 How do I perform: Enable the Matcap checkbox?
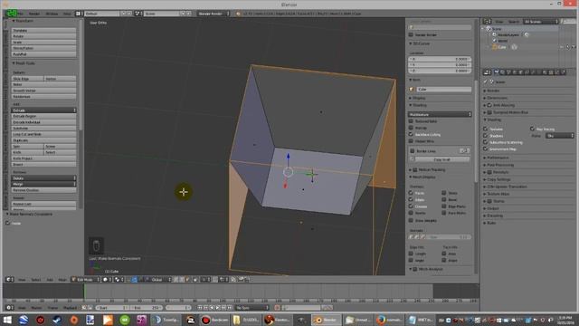(411, 128)
